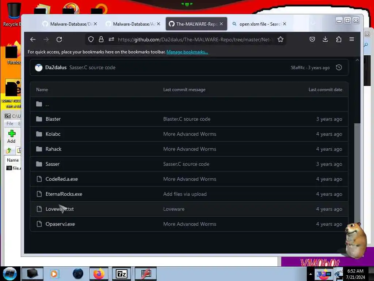
Task: Open the Blaster folder link
Action: point(53,119)
